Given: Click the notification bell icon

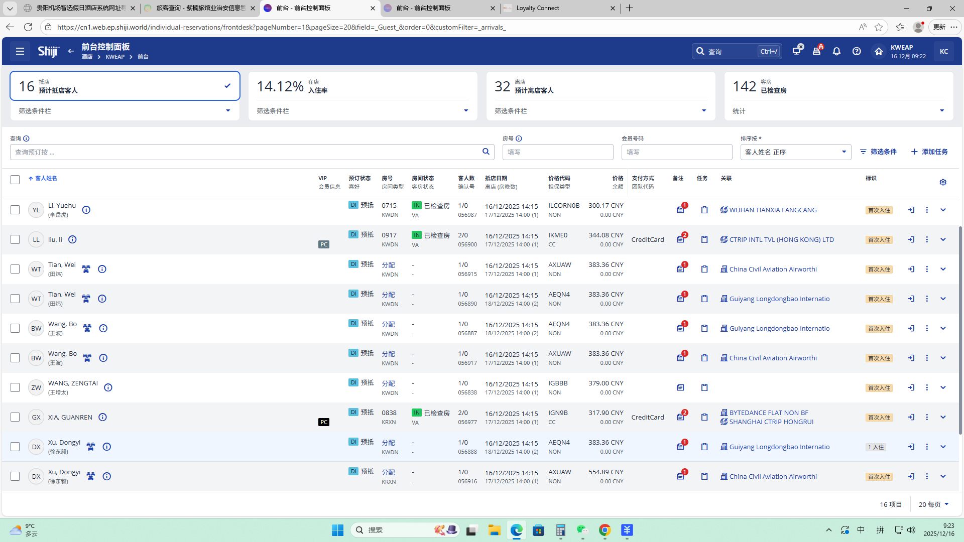Looking at the screenshot, I should click(x=836, y=51).
